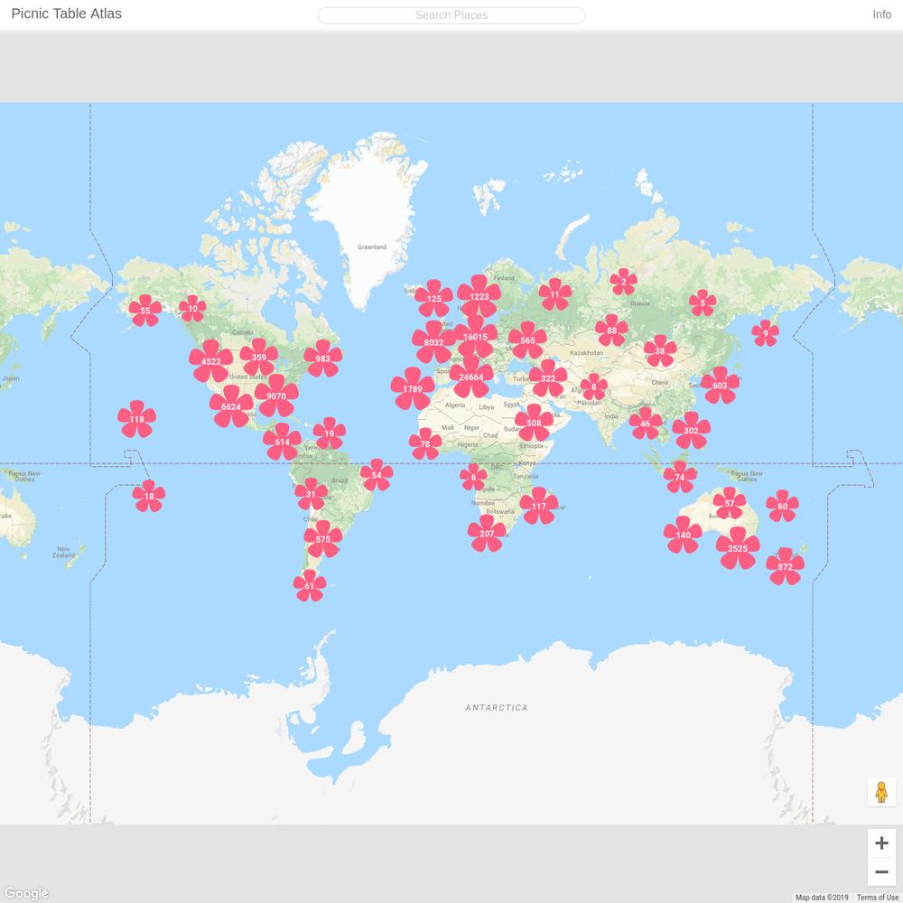Click the 508 cluster marker
This screenshot has height=903, width=903.
pos(534,423)
